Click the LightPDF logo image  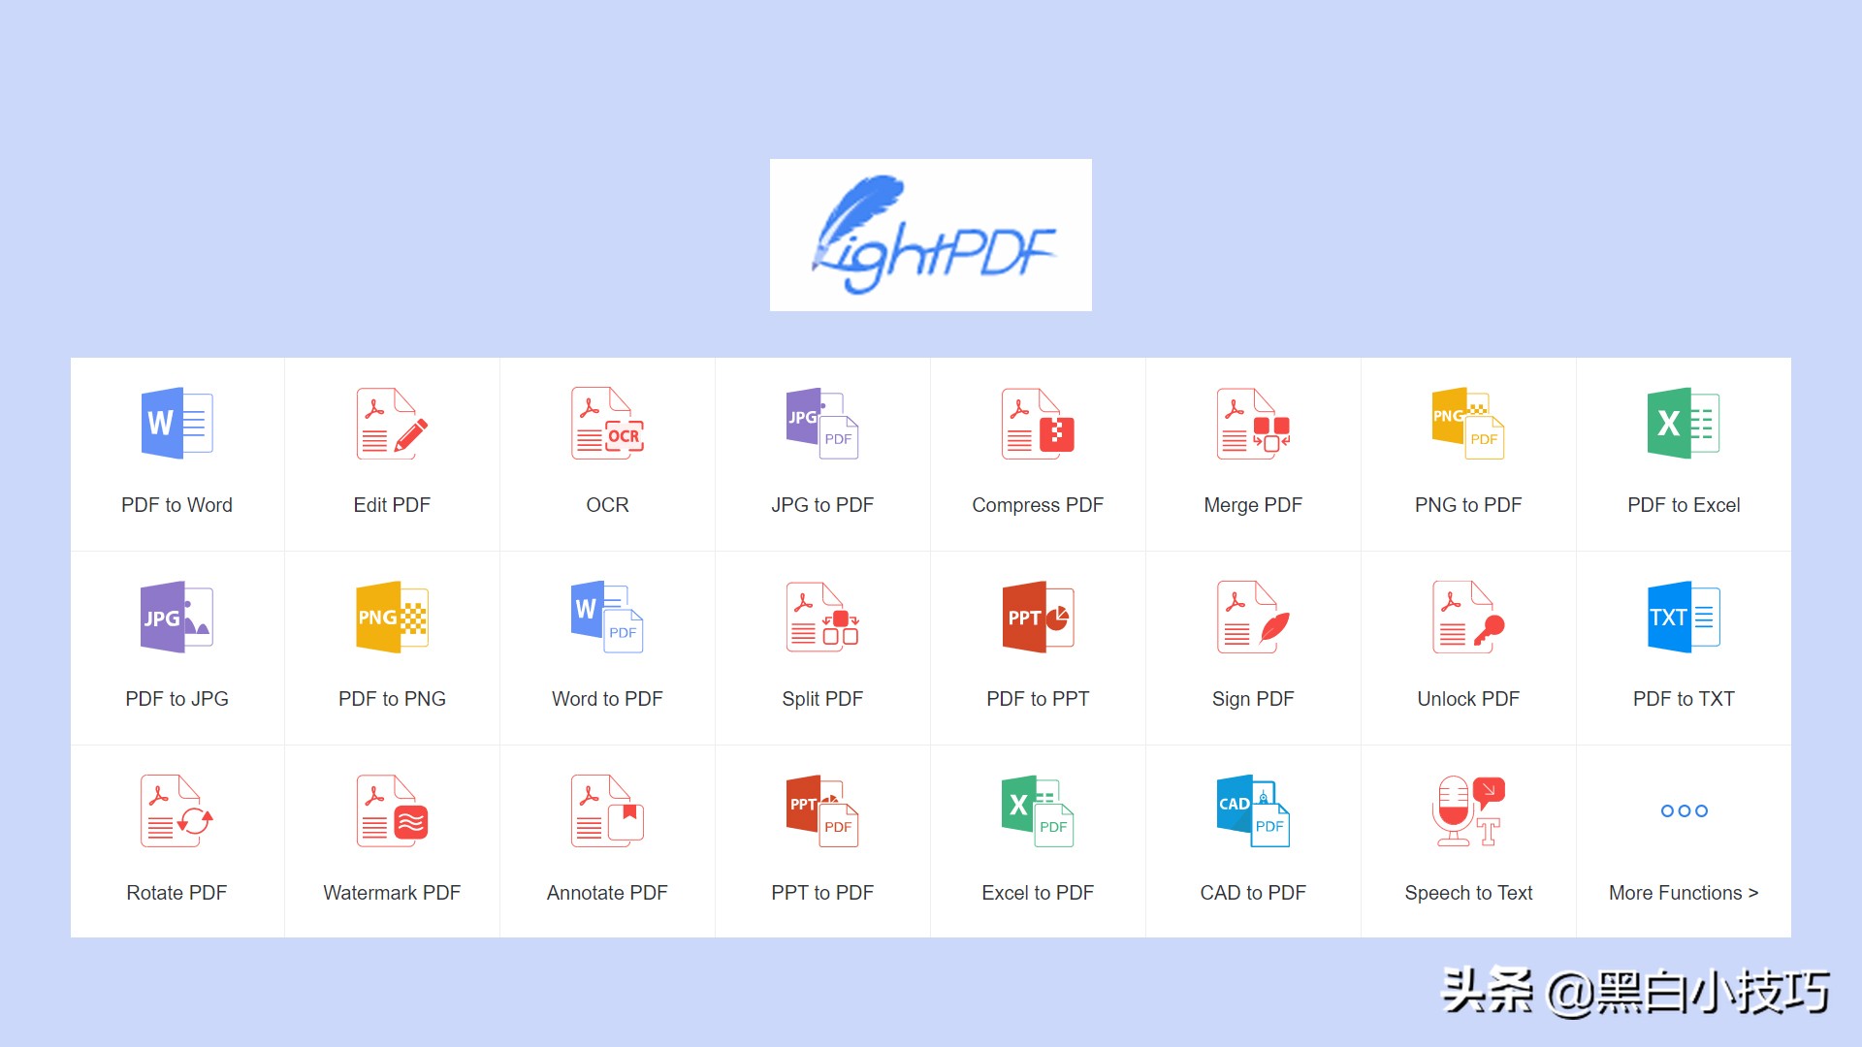[931, 235]
